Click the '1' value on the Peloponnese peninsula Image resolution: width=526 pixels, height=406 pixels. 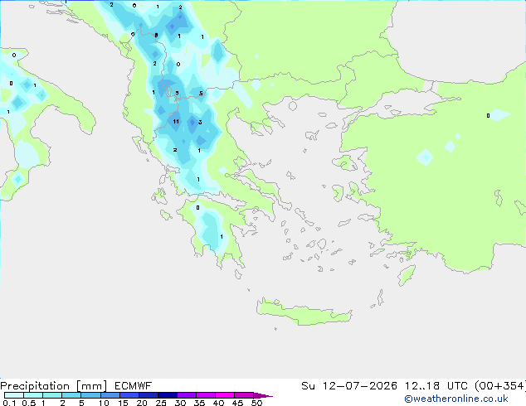222,237
